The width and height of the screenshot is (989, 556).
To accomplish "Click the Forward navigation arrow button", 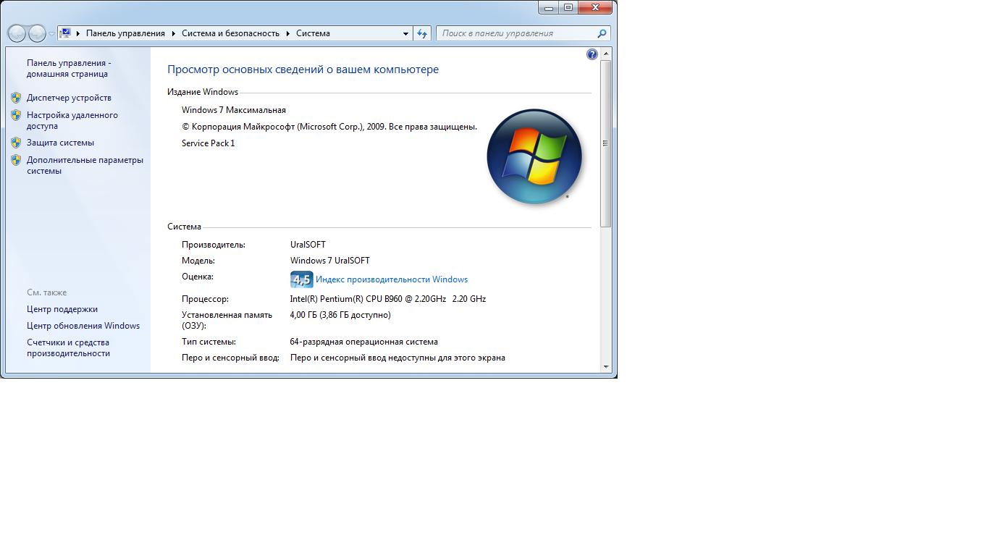I will point(37,33).
